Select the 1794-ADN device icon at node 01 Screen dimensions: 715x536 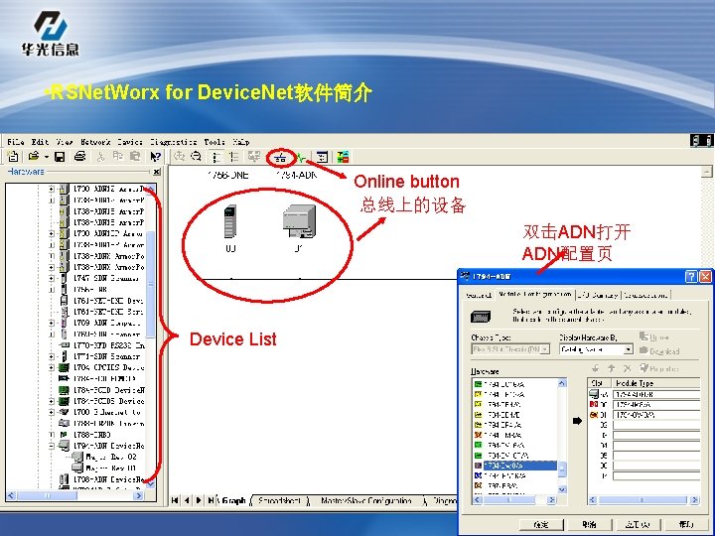299,221
